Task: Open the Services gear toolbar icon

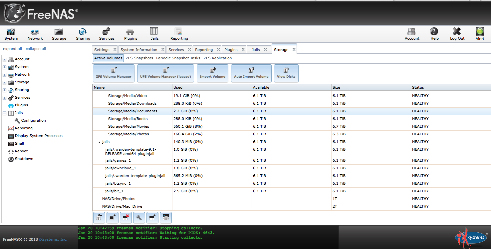Action: click(x=107, y=34)
